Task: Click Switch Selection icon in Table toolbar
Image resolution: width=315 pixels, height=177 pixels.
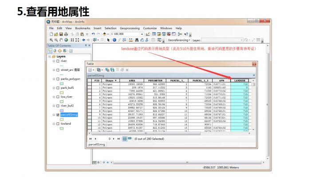Action: pos(112,70)
